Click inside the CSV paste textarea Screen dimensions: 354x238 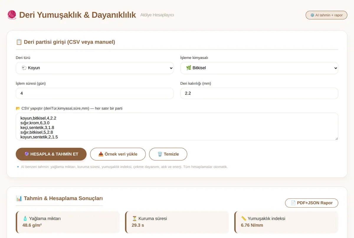[177, 126]
